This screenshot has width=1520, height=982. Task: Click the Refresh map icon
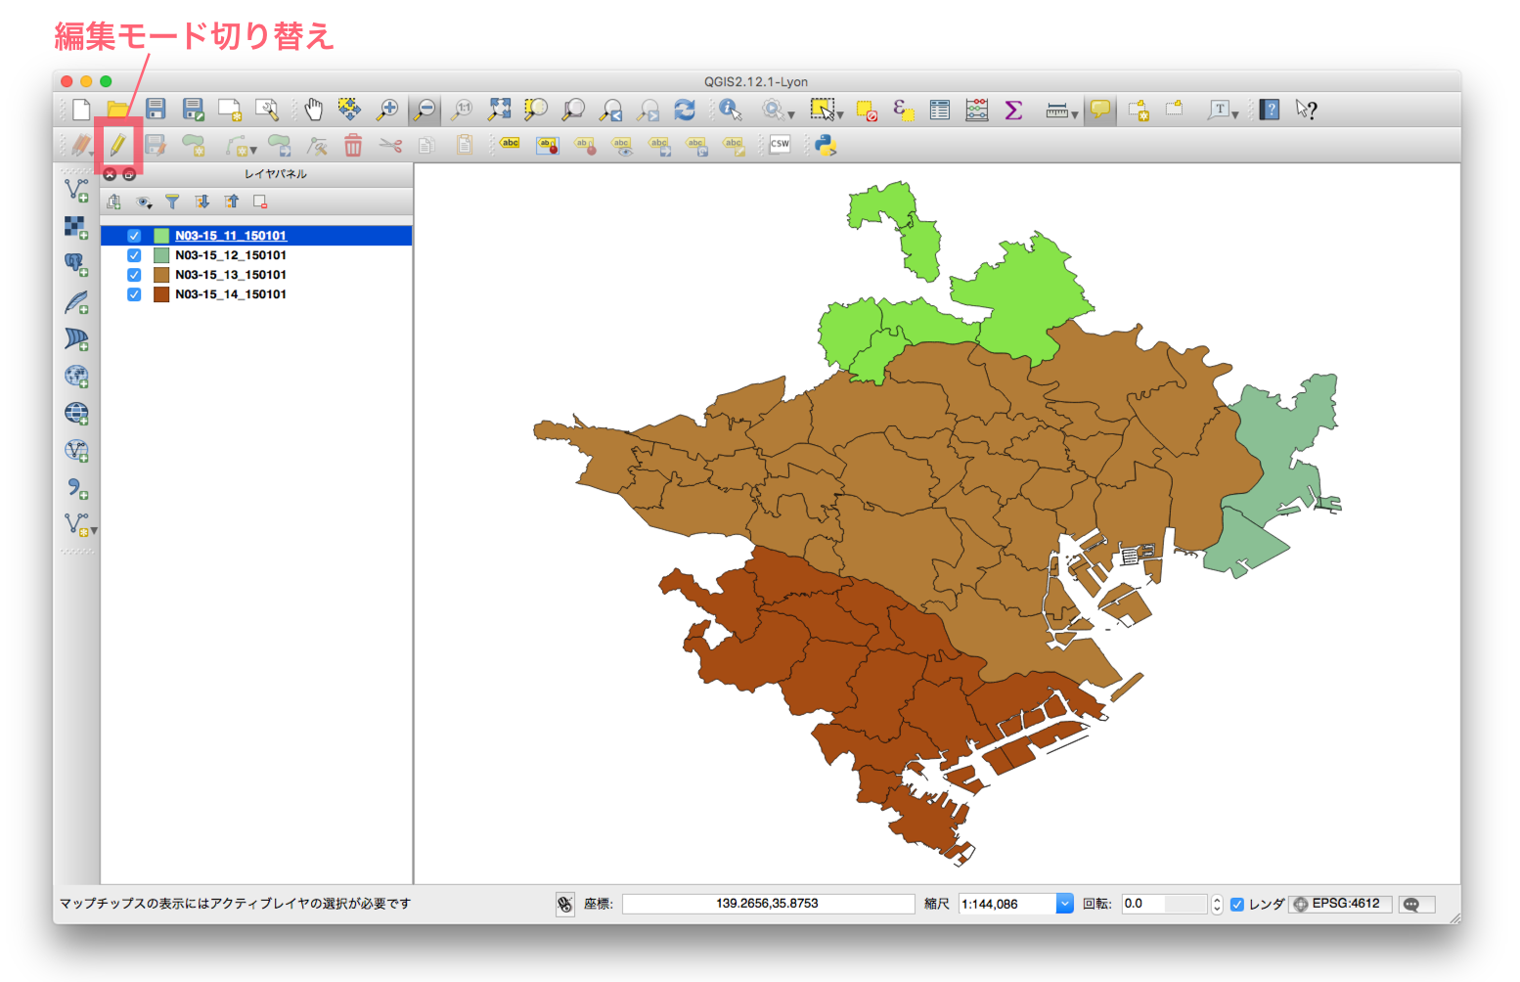tap(685, 110)
